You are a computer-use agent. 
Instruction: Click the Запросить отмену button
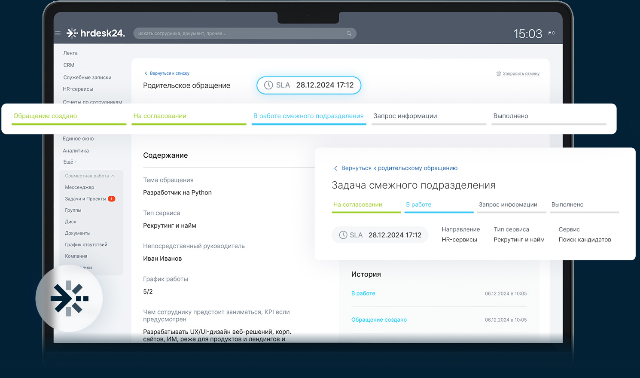click(x=521, y=73)
